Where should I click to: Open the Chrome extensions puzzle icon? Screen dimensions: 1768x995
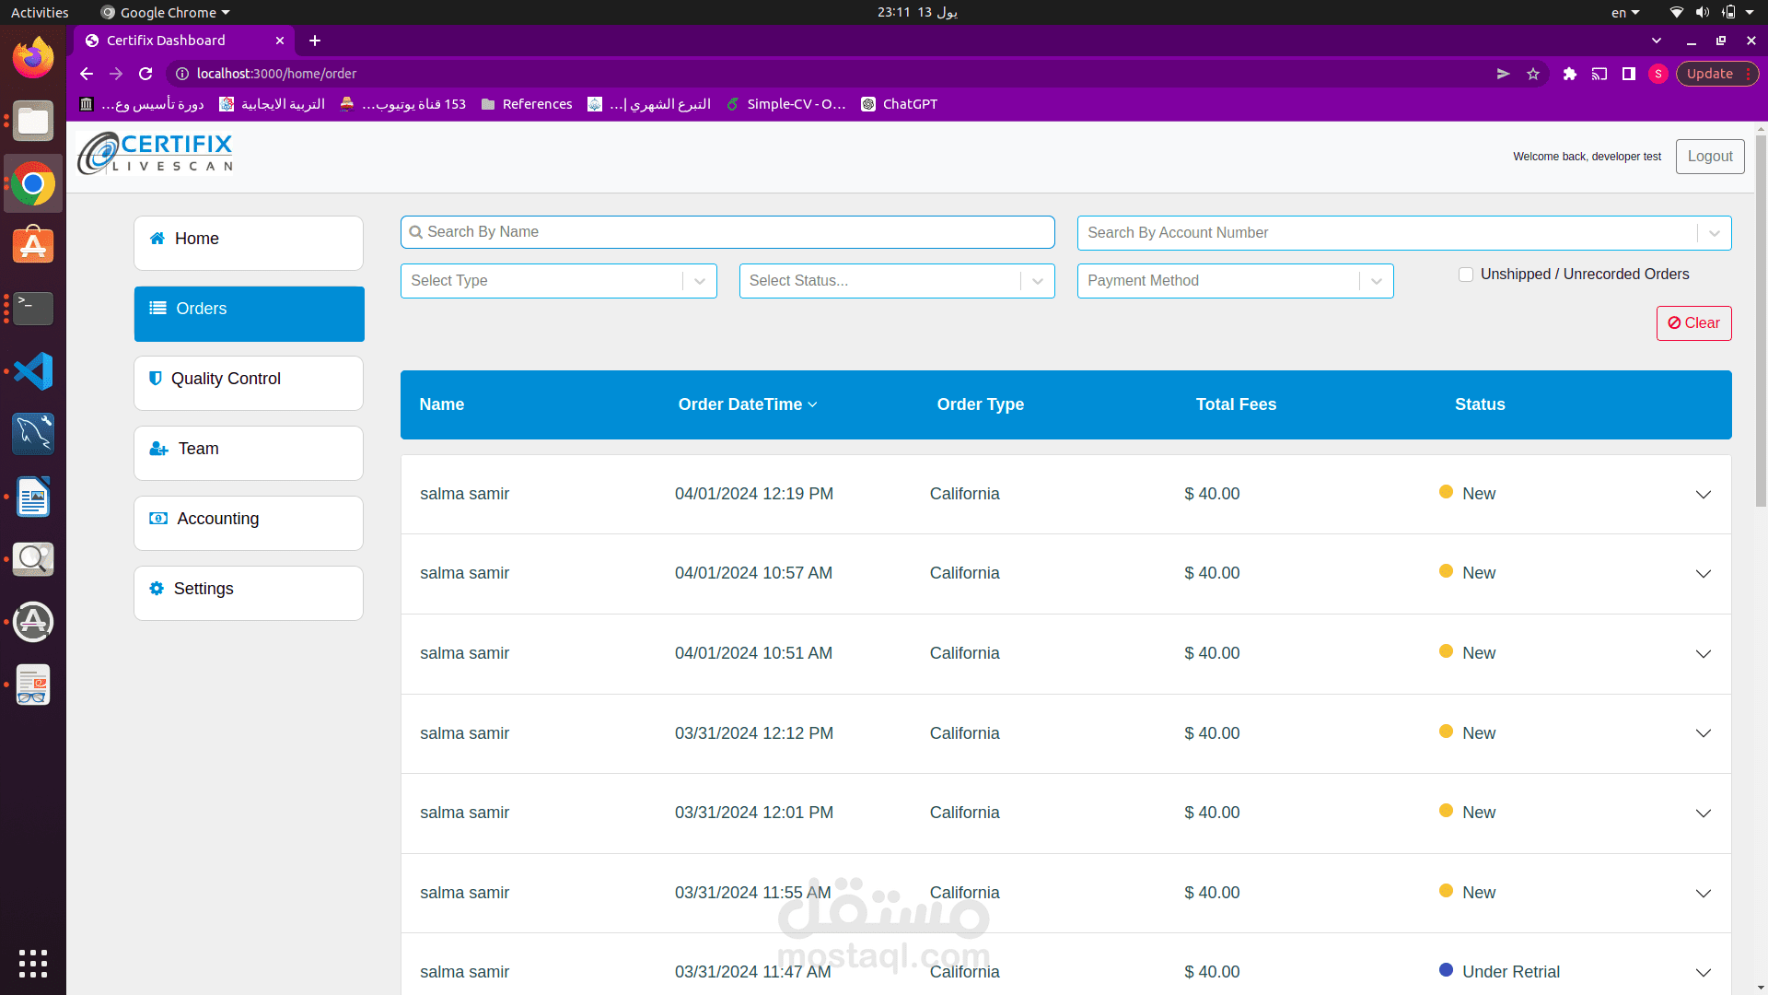coord(1570,74)
